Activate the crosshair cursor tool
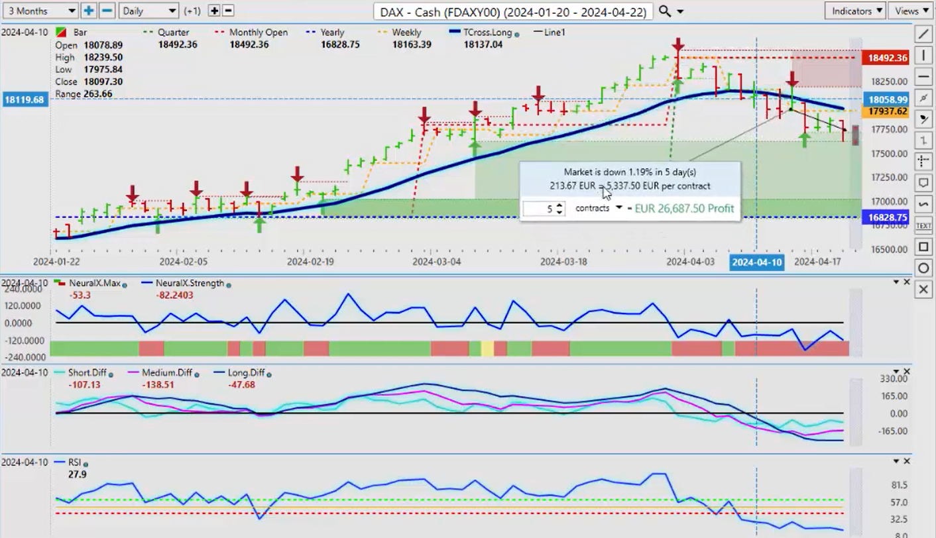The width and height of the screenshot is (936, 538). tap(923, 162)
